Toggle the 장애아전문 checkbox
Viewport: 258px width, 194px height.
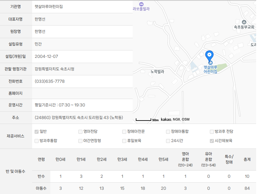pos(124,132)
